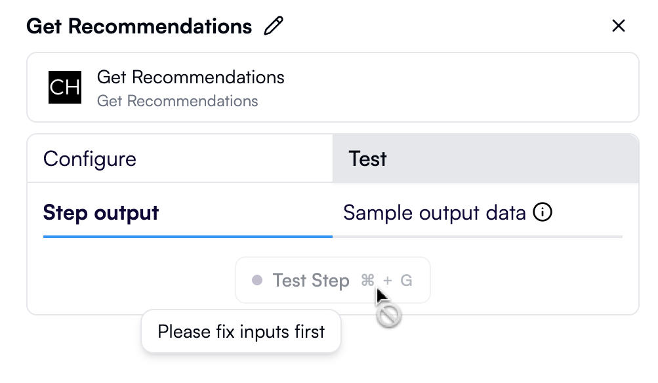Open the Step output tab

[x=101, y=212]
